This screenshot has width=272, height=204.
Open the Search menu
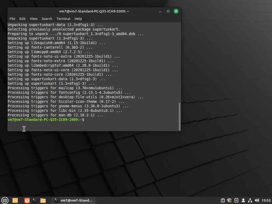coord(47,19)
